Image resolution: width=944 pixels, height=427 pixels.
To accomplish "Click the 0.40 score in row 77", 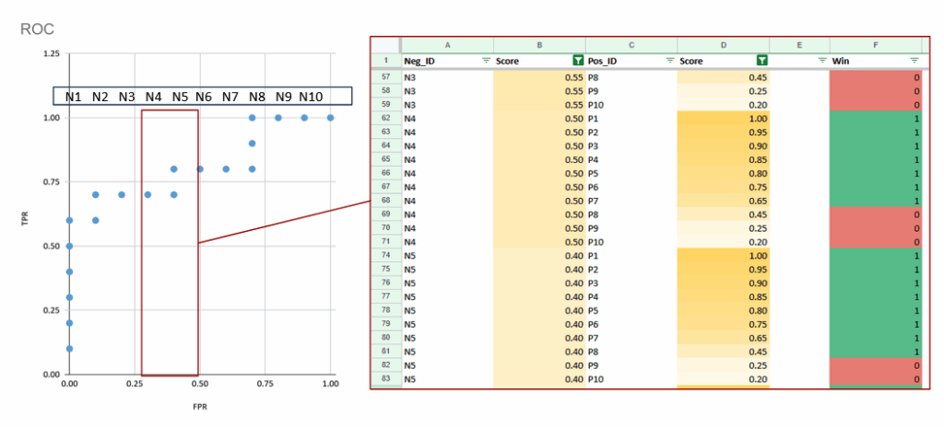I will (539, 296).
